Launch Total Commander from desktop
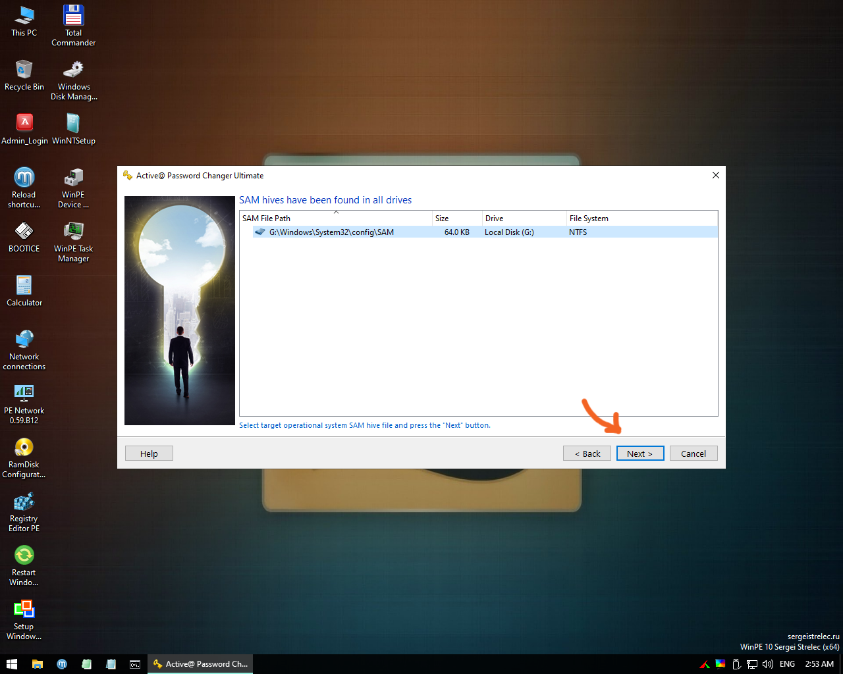The height and width of the screenshot is (674, 843). (73, 26)
